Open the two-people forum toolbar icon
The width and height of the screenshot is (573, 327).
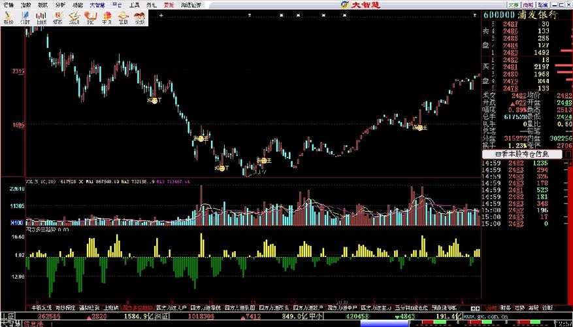139,17
